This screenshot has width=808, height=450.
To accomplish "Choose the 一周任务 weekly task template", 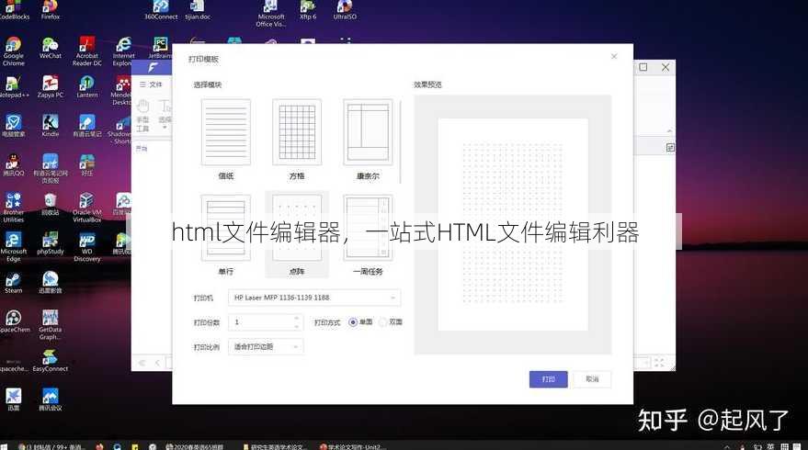I will point(368,228).
